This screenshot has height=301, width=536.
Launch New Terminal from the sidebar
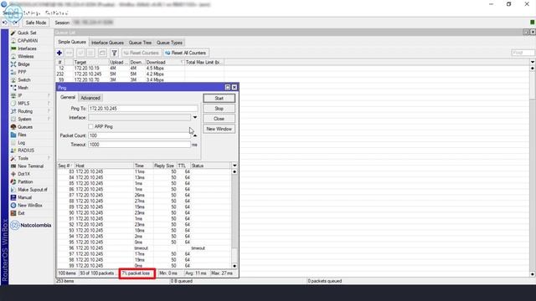30,166
